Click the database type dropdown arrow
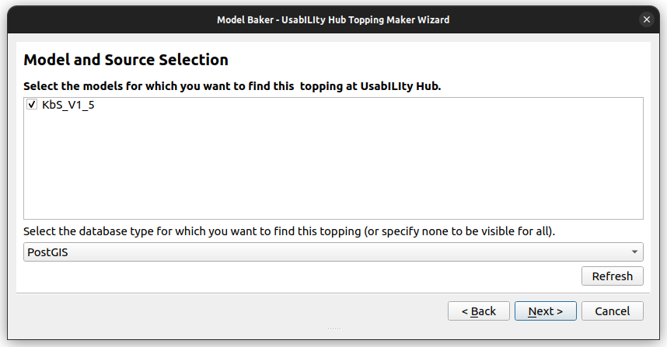This screenshot has height=347, width=667. [x=635, y=252]
